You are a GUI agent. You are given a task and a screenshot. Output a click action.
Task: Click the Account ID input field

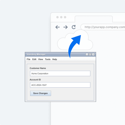click(x=60, y=85)
